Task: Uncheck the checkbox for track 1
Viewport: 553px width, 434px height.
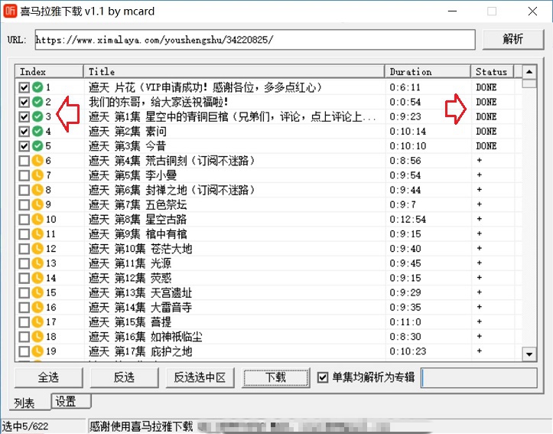Action: tap(24, 87)
